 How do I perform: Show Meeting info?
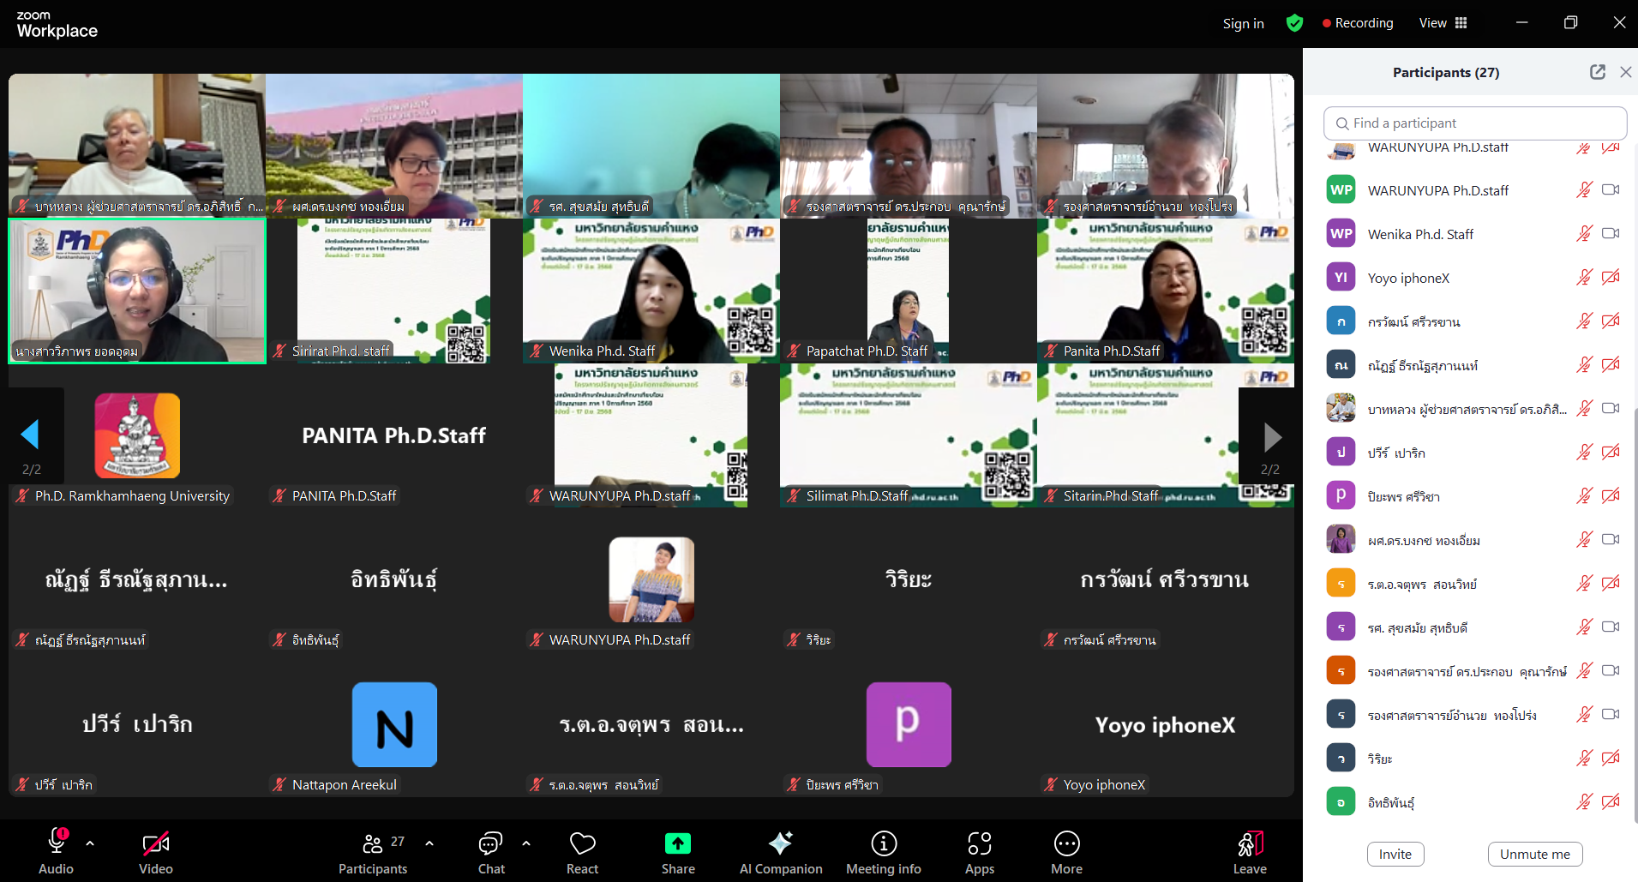click(884, 850)
